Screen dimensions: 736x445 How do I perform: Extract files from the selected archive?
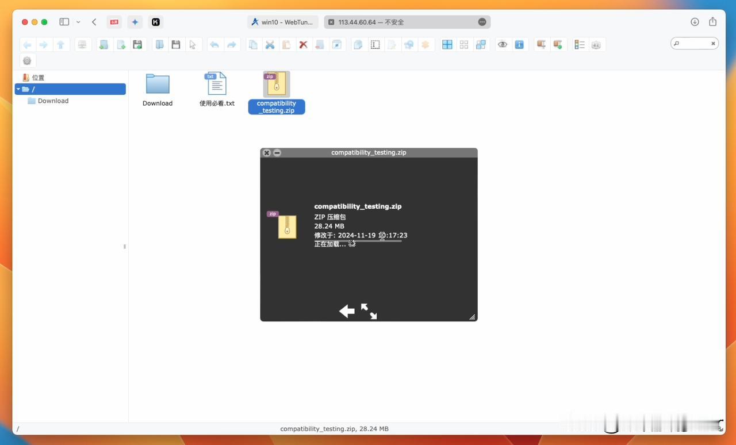(x=541, y=45)
